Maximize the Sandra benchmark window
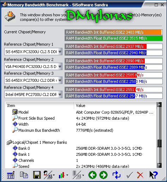This screenshot has width=167, height=182. (156, 5)
